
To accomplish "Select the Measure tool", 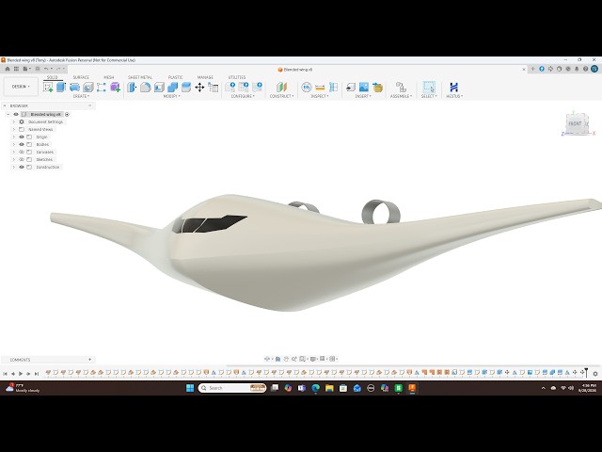I will 320,88.
